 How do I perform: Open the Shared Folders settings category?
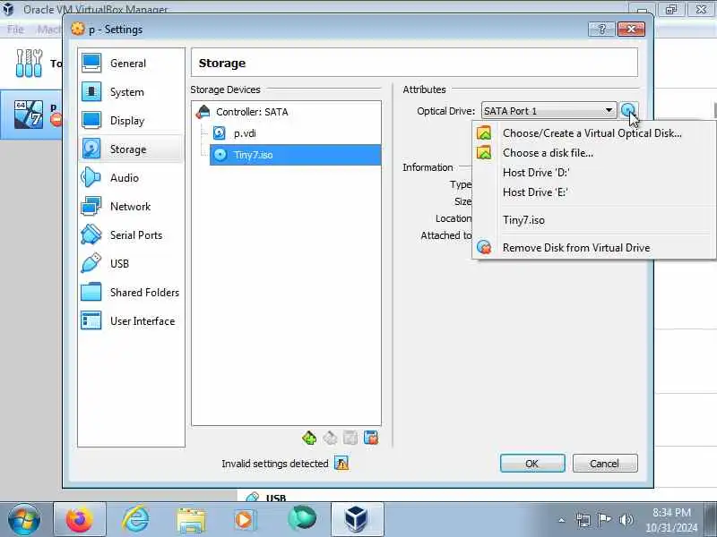pyautogui.click(x=131, y=293)
